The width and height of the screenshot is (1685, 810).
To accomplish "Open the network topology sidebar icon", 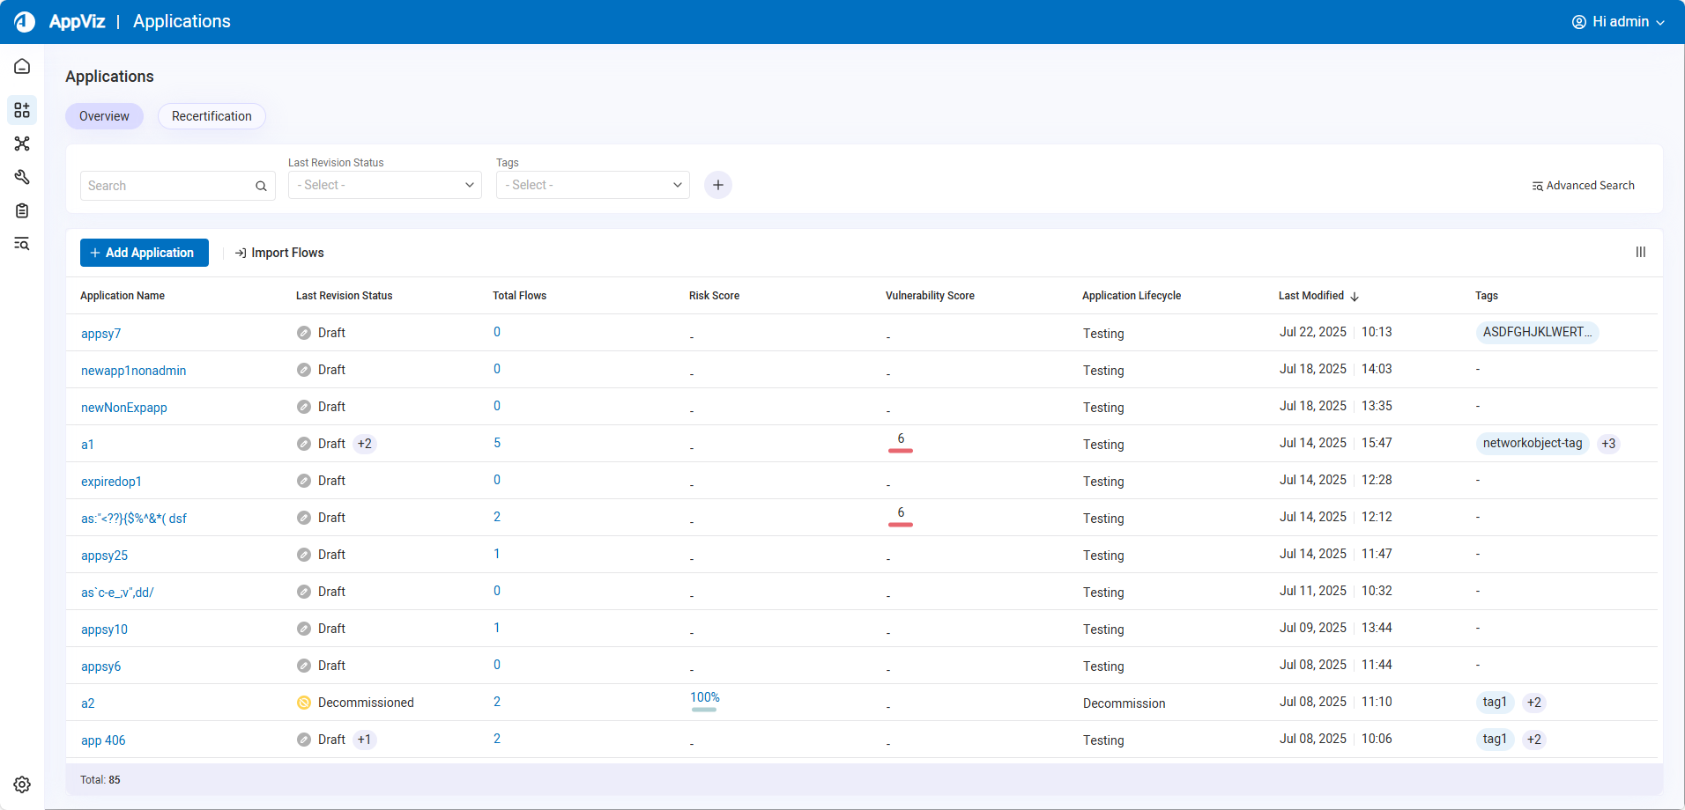I will [22, 144].
